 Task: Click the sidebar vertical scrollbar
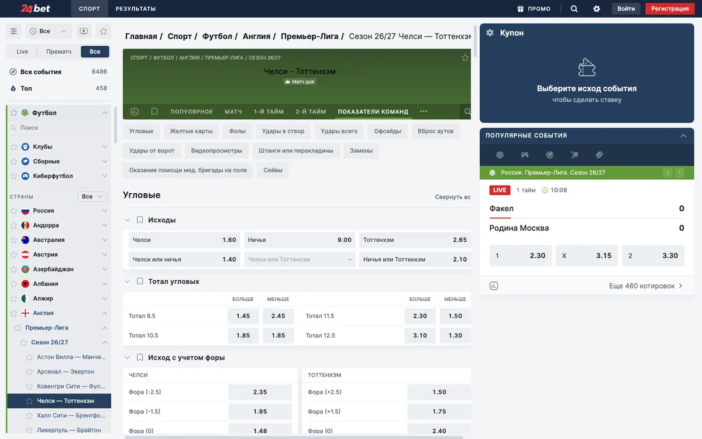pos(115,124)
